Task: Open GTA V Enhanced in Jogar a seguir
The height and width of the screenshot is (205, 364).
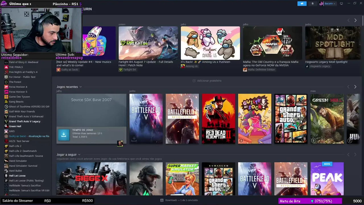Action: (x=218, y=179)
